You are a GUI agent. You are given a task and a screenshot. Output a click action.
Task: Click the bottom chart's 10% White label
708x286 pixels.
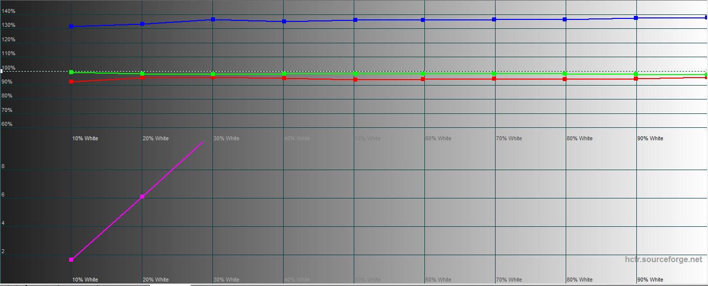[x=85, y=280]
